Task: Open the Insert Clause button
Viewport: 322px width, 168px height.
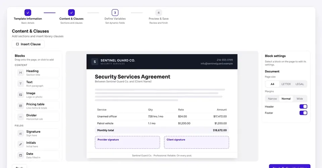Action: pyautogui.click(x=28, y=44)
